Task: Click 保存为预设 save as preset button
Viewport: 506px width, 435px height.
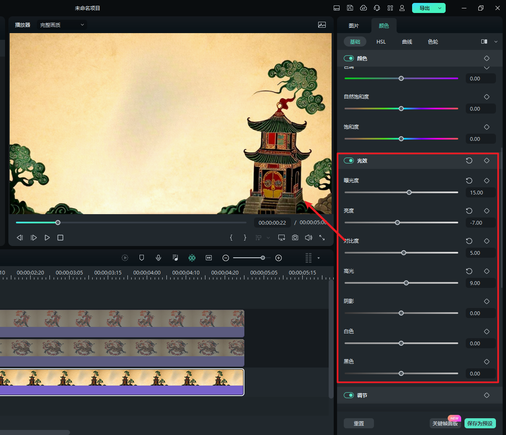Action: click(480, 423)
